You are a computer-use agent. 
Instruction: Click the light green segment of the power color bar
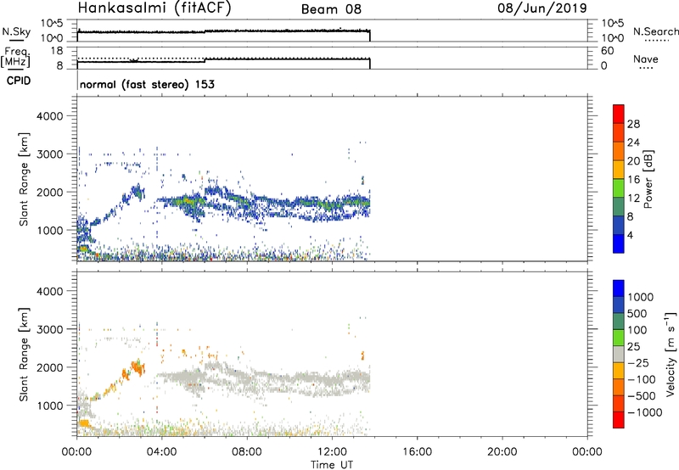(619, 187)
